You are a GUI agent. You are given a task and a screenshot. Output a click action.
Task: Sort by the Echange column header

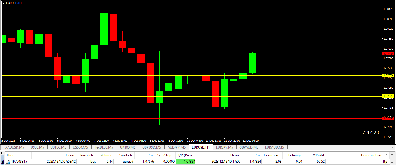click(x=293, y=155)
